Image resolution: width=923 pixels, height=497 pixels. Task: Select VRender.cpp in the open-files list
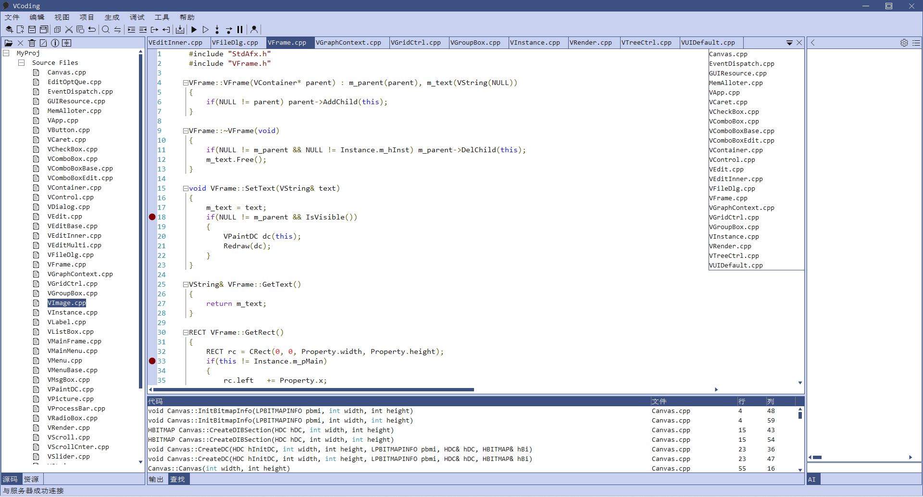pyautogui.click(x=730, y=246)
